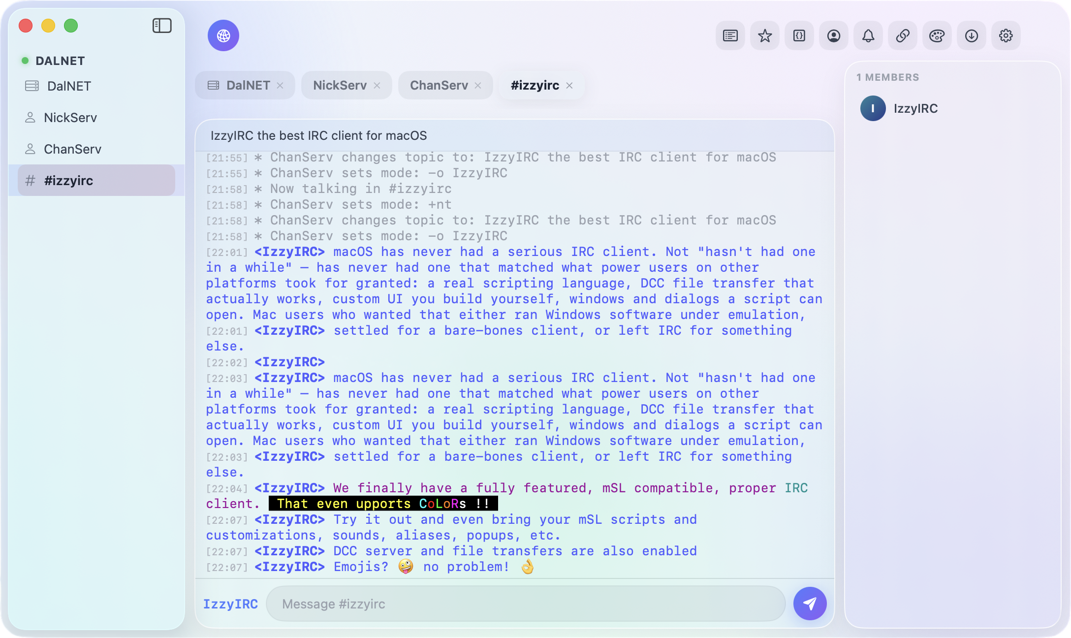Close the ChanServ tab

point(478,86)
